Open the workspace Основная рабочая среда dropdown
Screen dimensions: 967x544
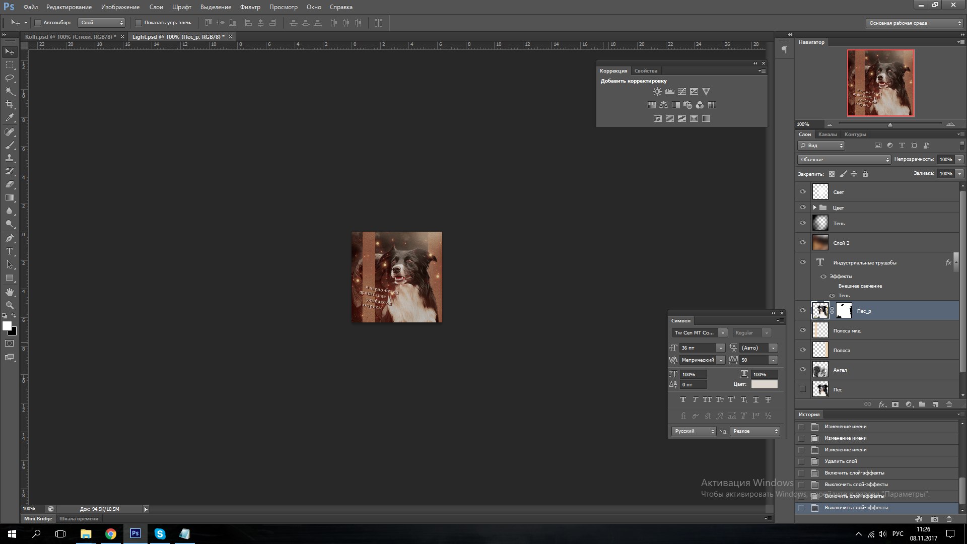pos(914,23)
